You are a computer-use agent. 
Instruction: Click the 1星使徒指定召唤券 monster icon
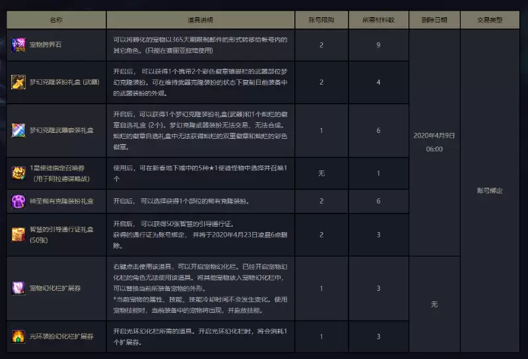(18, 173)
